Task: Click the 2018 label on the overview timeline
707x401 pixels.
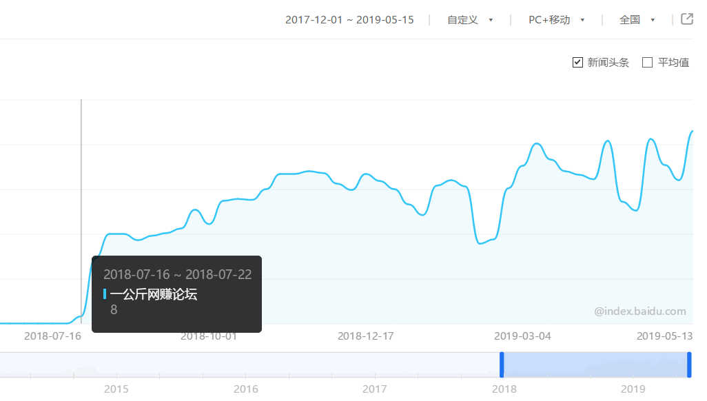Action: click(x=504, y=389)
